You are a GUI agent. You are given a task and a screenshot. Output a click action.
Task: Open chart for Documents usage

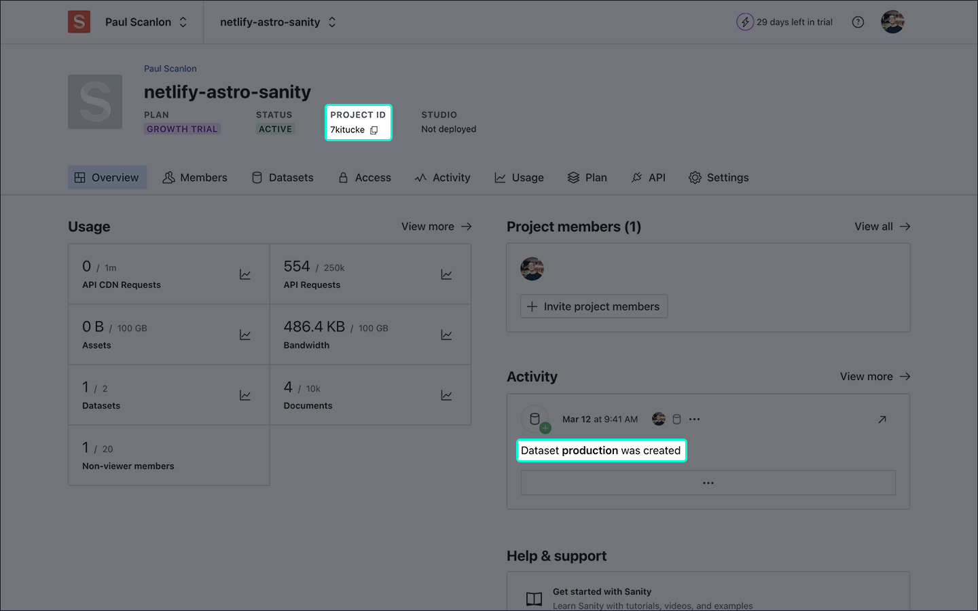pos(446,395)
